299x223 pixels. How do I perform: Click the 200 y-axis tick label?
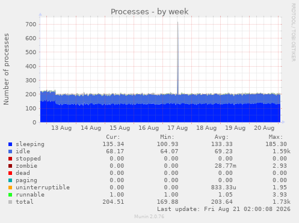click(31, 94)
